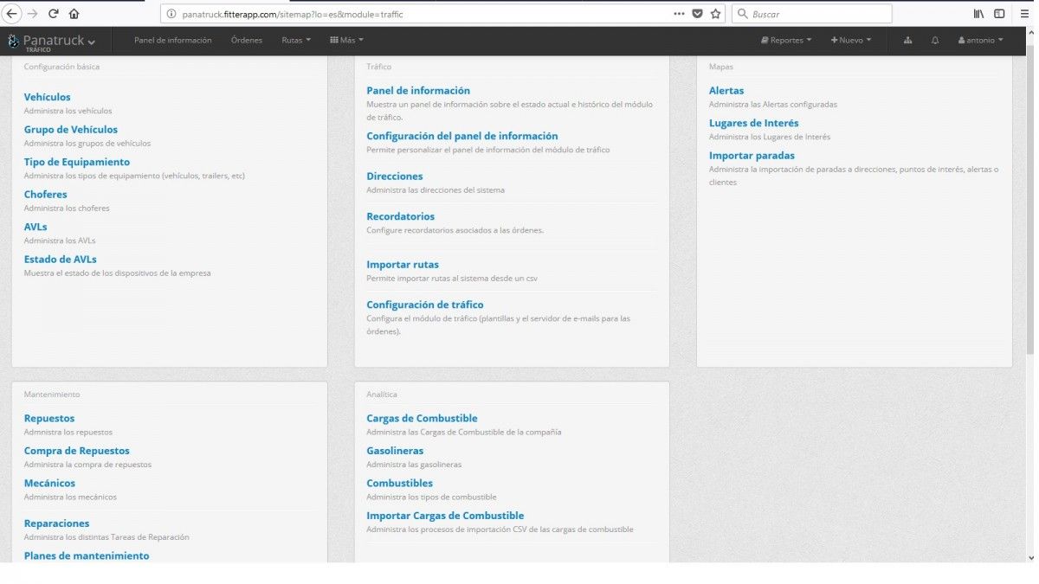Open the Cargas de Combustible link
The height and width of the screenshot is (584, 1039).
pos(422,418)
